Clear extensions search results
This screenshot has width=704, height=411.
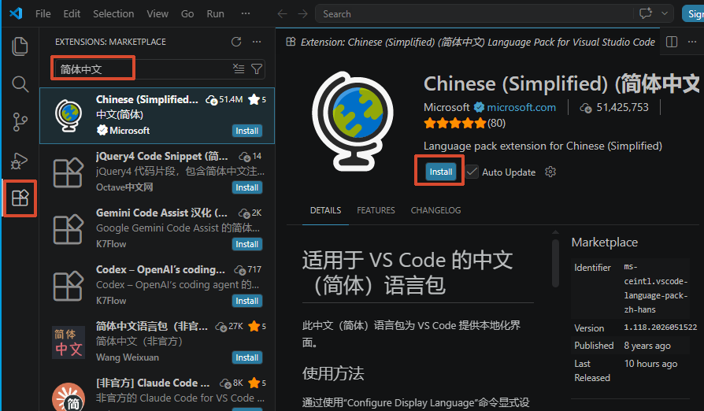pyautogui.click(x=239, y=68)
